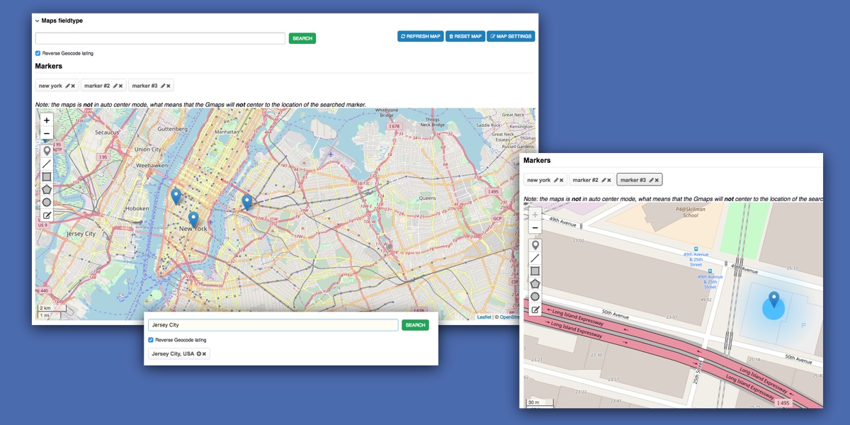Edit the 'new york' marker in main panel
This screenshot has width=850, height=425.
tap(67, 86)
